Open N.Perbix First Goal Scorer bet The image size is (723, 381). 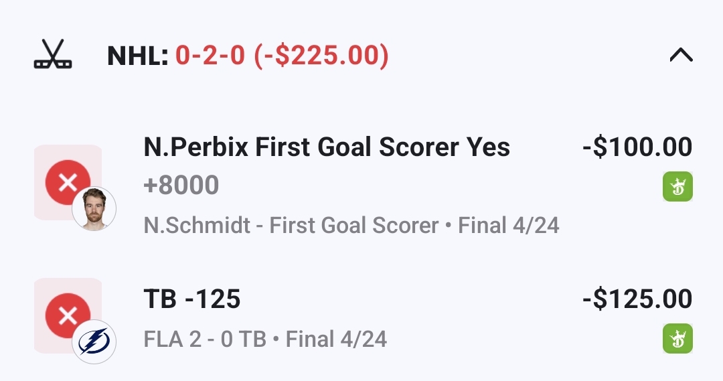327,147
